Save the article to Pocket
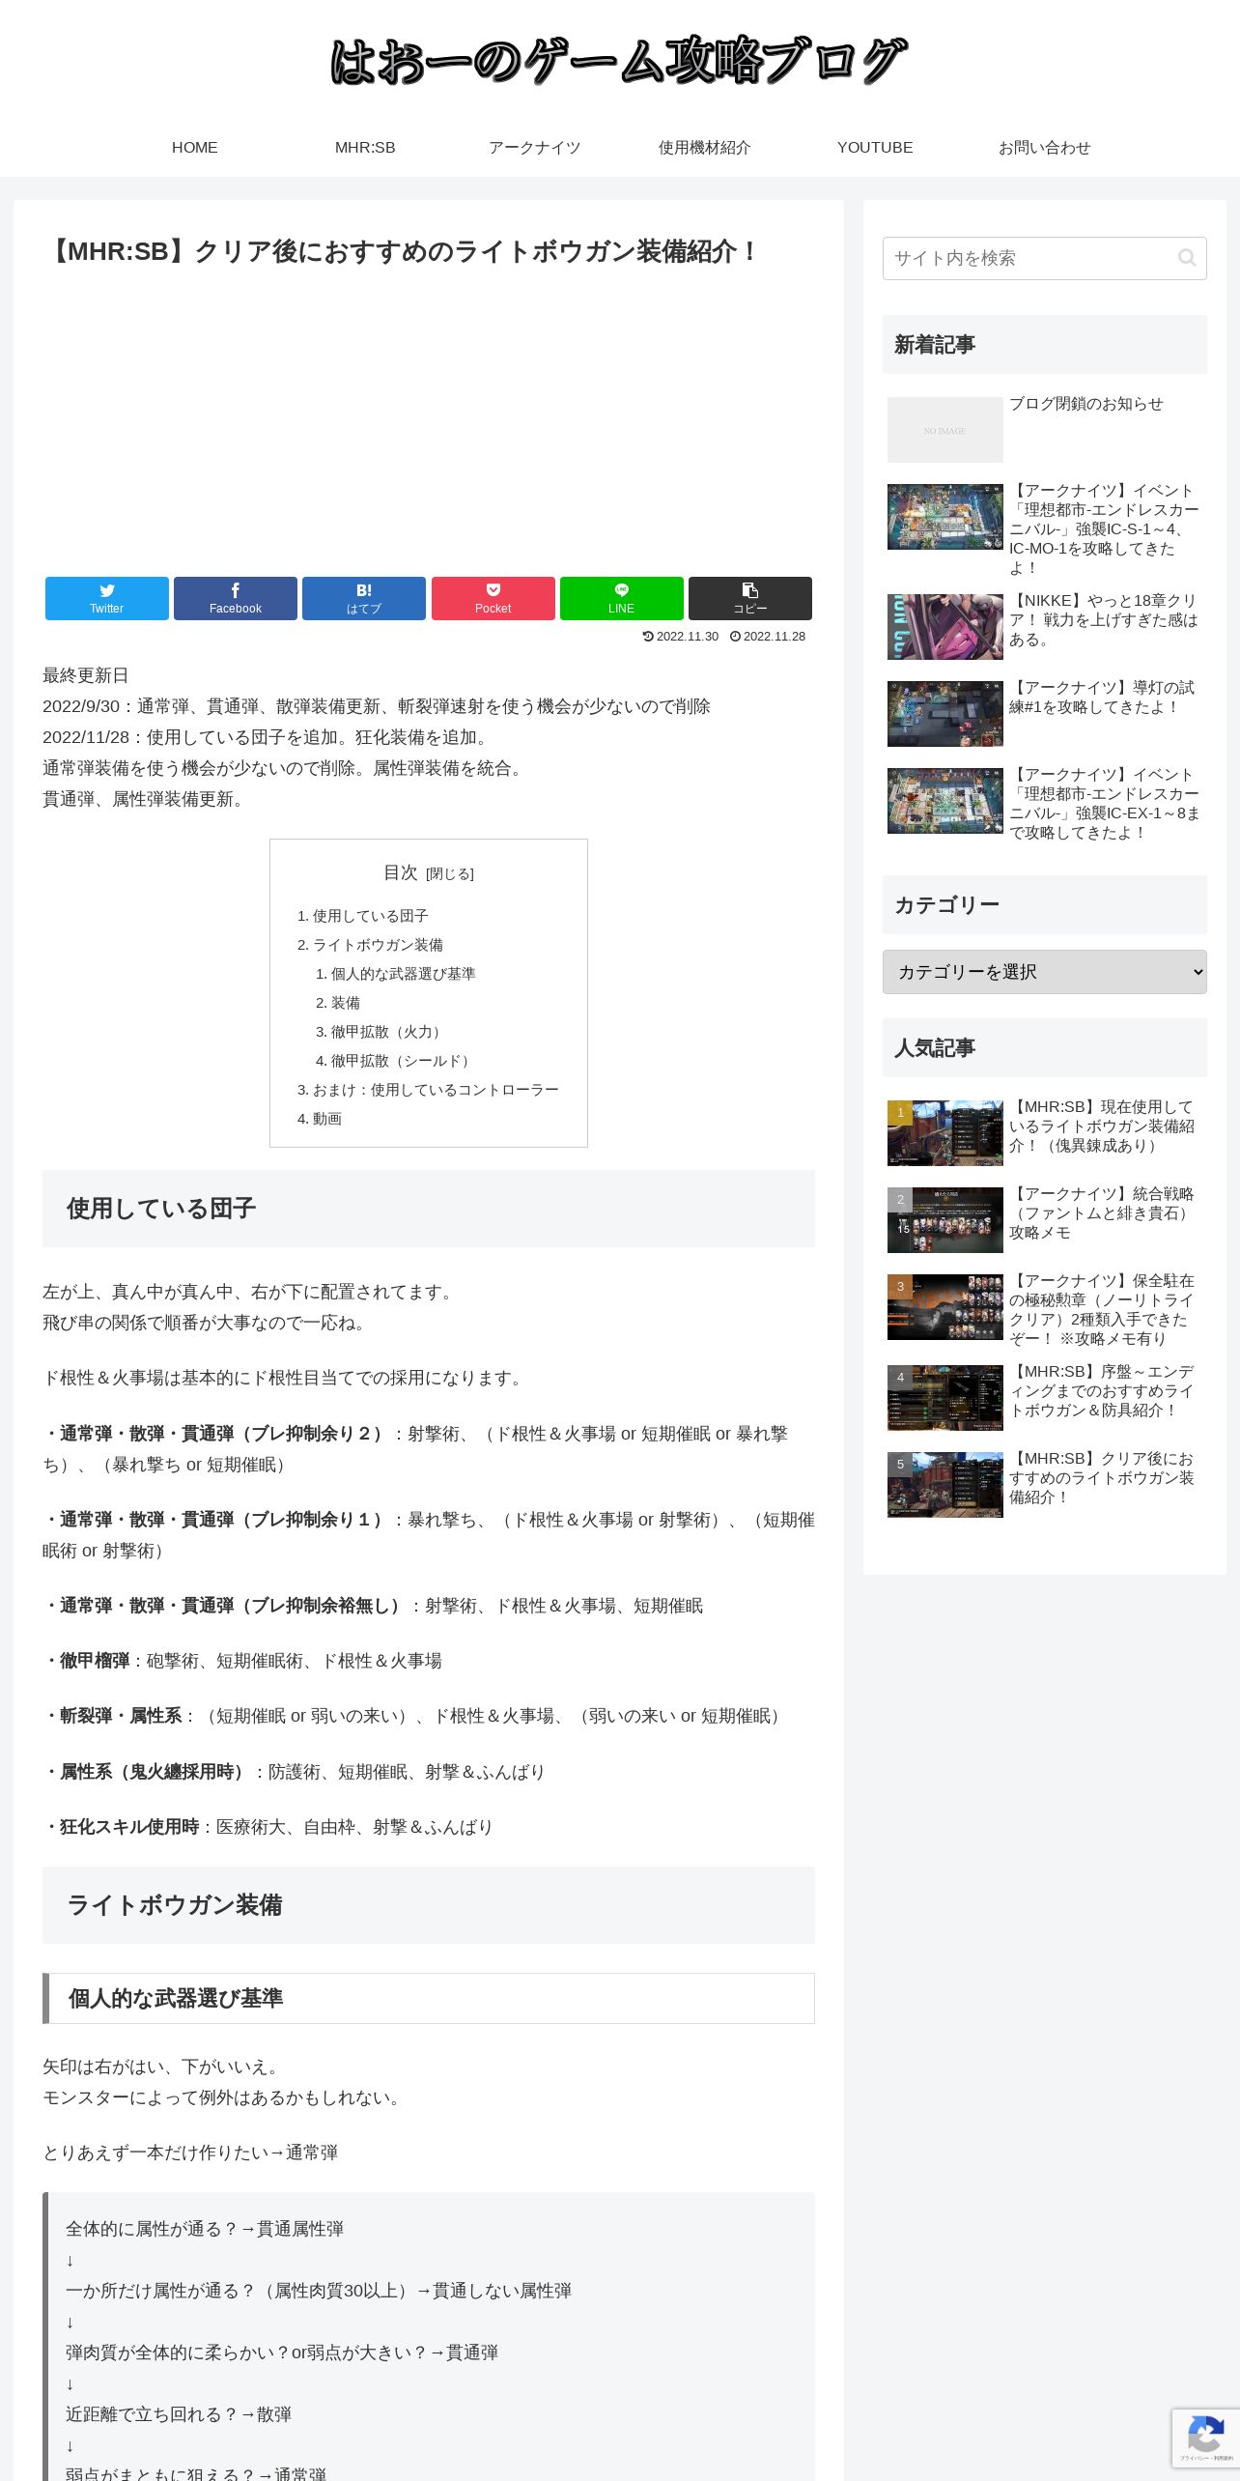 pos(493,598)
